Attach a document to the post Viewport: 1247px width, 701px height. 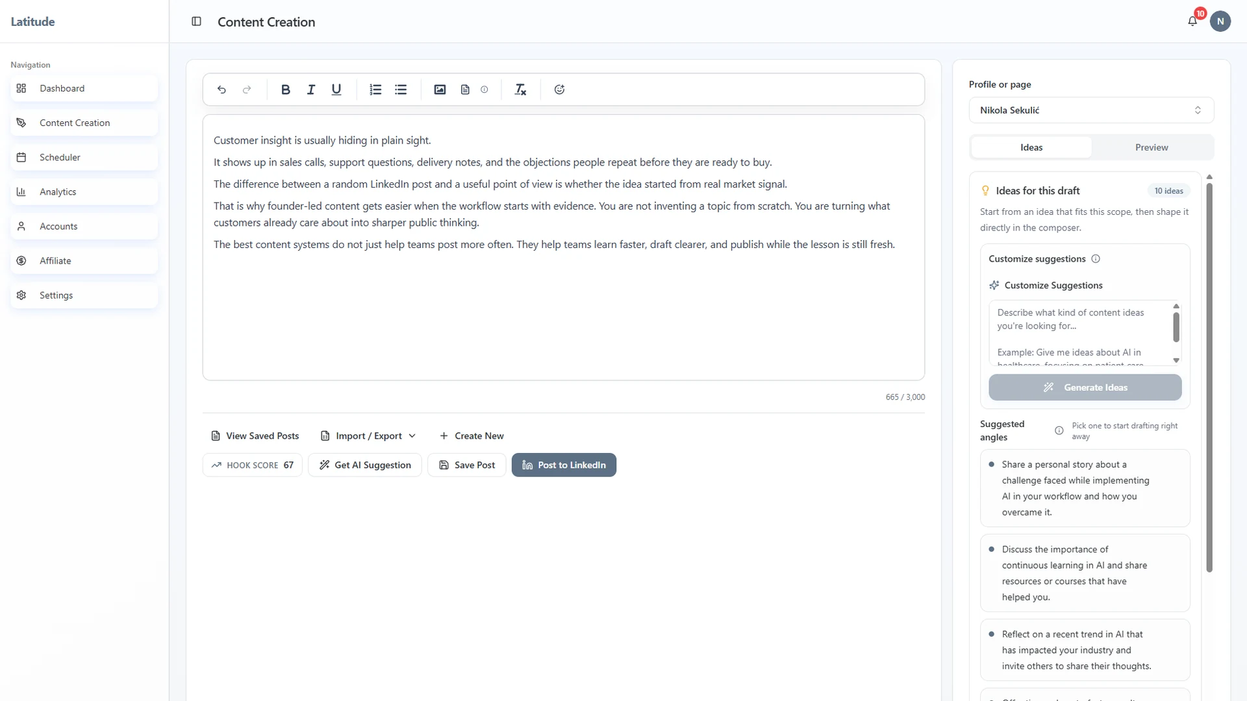(x=465, y=90)
